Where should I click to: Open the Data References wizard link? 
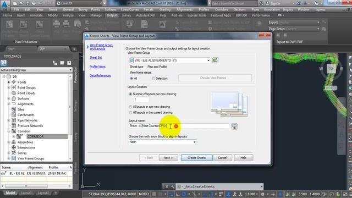click(100, 76)
